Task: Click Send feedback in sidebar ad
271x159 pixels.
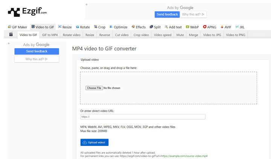Action: coord(37,51)
